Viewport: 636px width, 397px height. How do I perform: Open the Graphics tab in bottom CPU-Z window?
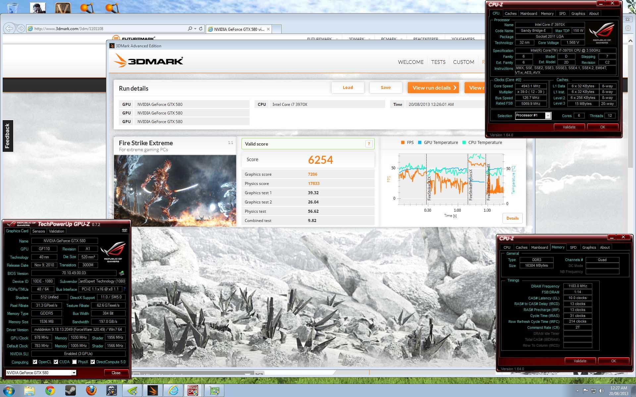(589, 247)
